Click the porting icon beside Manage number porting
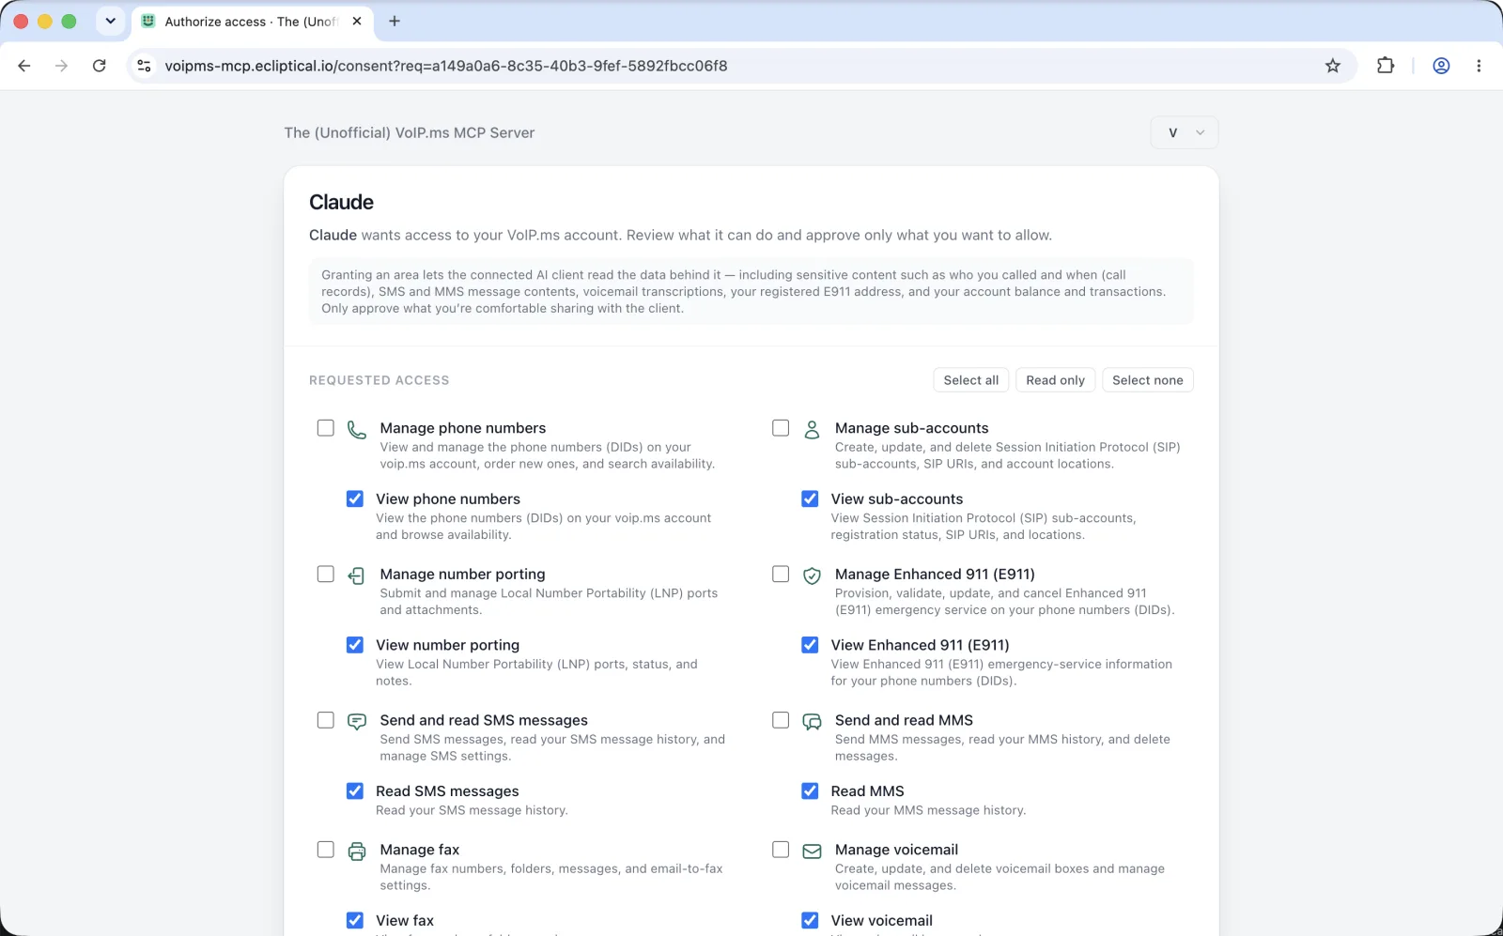The height and width of the screenshot is (936, 1503). click(x=357, y=575)
